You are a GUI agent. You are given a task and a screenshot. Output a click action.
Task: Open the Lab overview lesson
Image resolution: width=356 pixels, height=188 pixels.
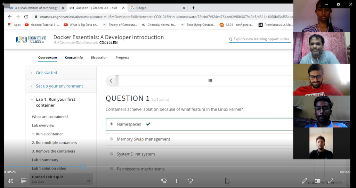point(43,125)
